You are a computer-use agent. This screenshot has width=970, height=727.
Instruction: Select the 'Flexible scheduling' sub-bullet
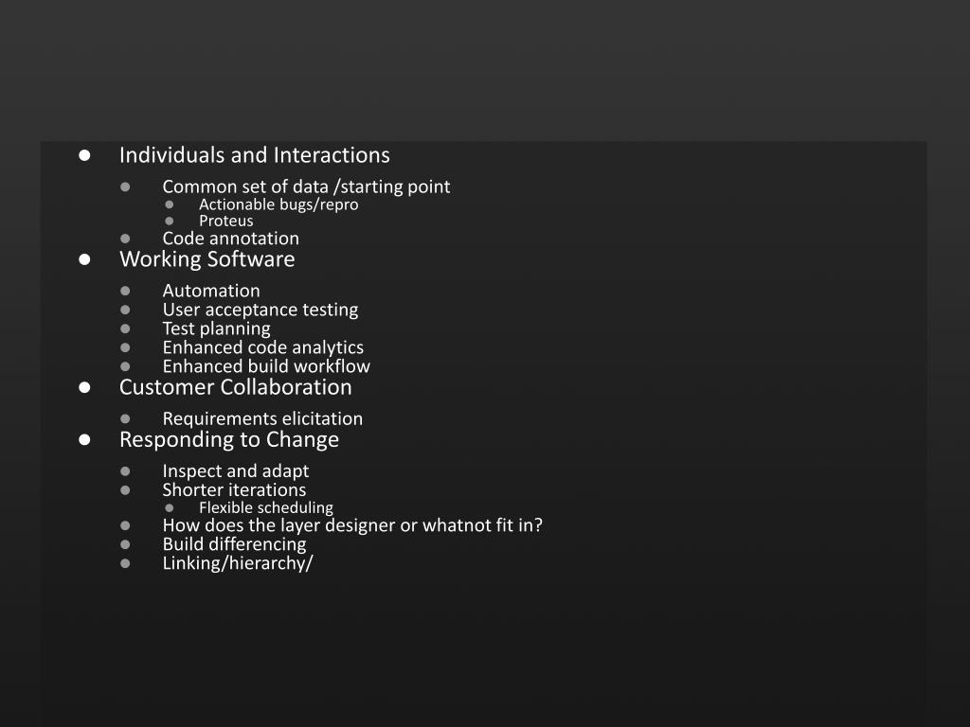pyautogui.click(x=266, y=508)
